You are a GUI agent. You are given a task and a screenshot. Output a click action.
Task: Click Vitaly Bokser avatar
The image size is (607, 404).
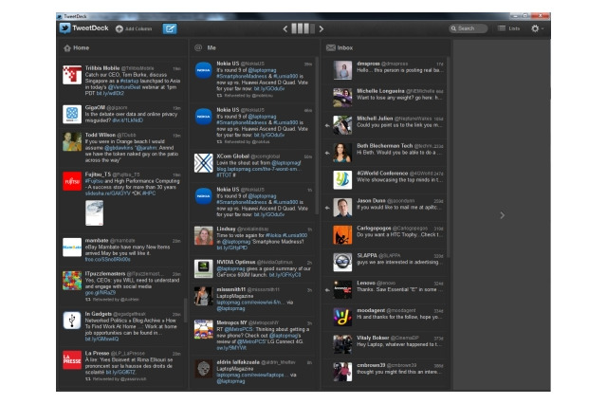point(342,345)
